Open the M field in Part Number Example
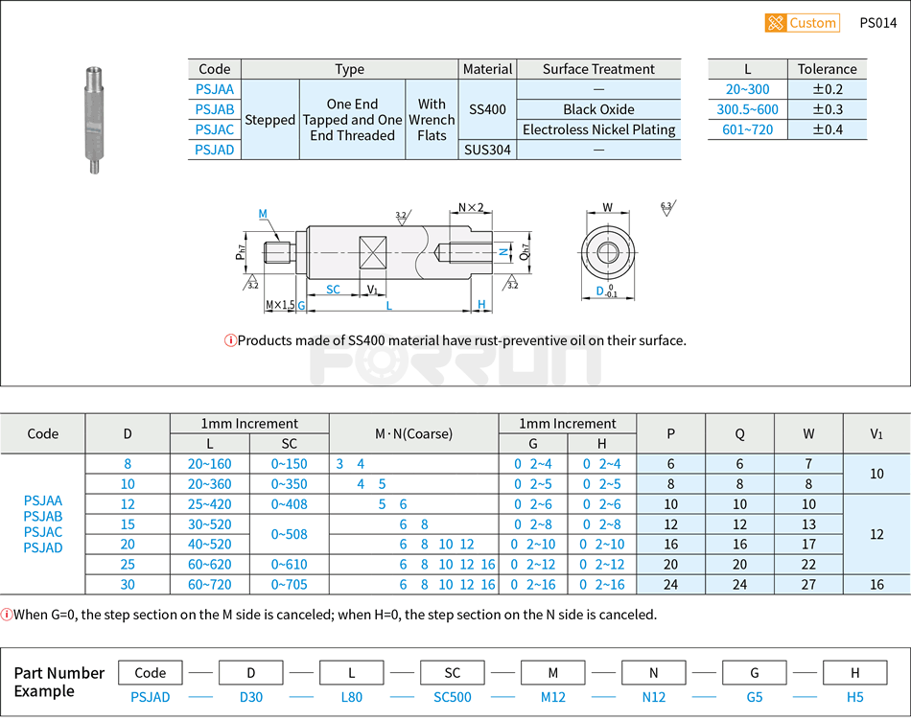This screenshot has width=911, height=721. 552,672
